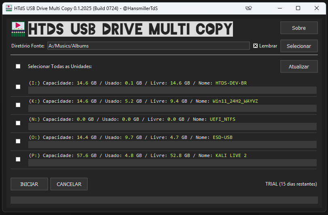Select drive K: Win11_24H2_WAYVZ checkbox
The width and height of the screenshot is (328, 215).
coord(18,105)
